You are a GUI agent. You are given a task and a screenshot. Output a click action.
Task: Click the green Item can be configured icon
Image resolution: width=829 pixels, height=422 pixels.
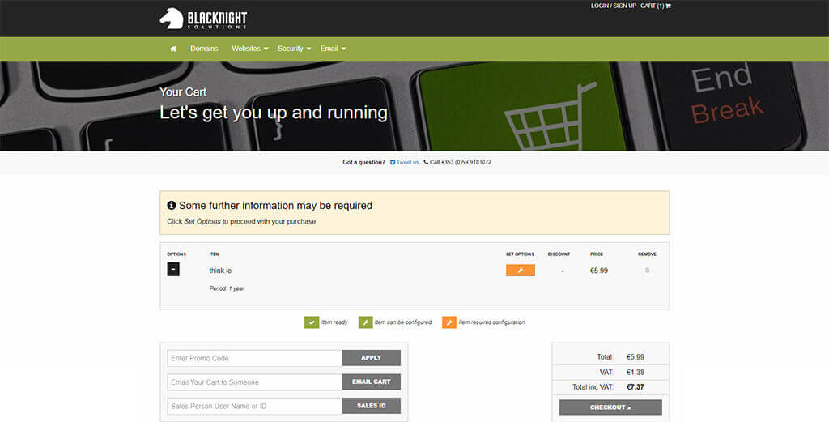tap(365, 322)
